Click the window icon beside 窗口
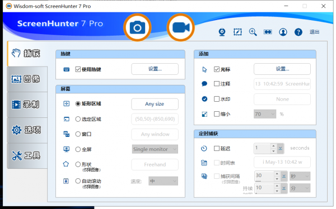The width and height of the screenshot is (336, 209). 66,134
